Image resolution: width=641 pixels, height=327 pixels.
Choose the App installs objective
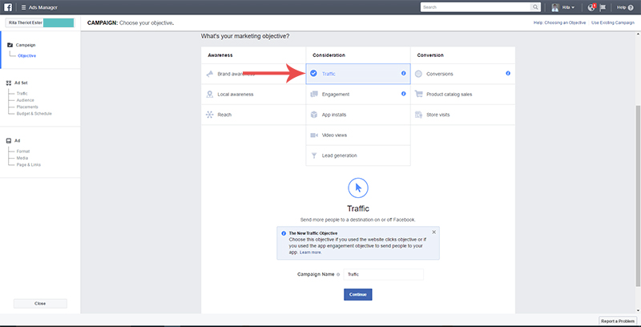click(358, 115)
